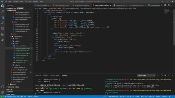Open the Selection menu
Screen dimensions: 175x98
[16, 2]
